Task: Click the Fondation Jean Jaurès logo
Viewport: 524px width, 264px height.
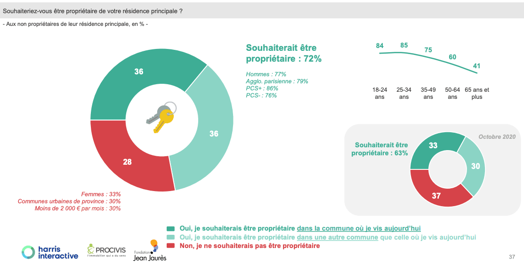Action: click(x=150, y=251)
